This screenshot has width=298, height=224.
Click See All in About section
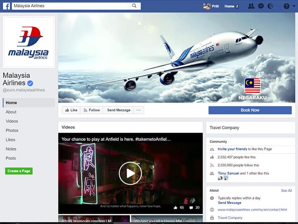click(286, 190)
